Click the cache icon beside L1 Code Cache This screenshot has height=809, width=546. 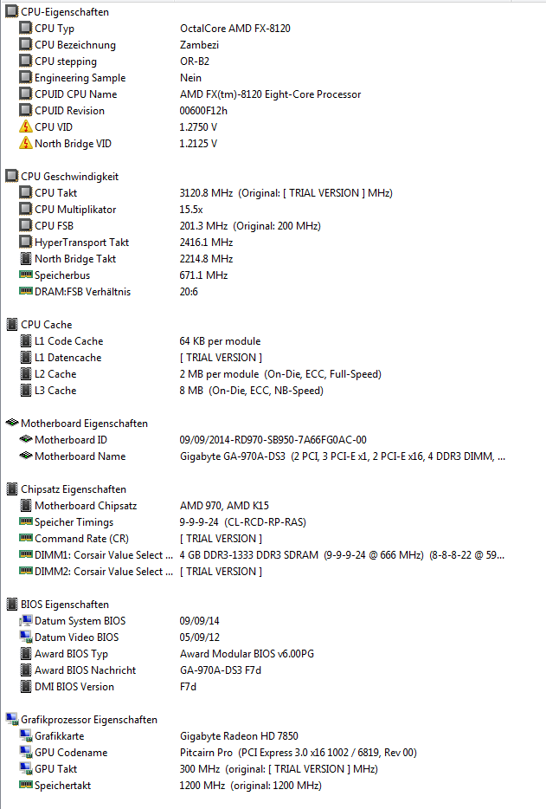(x=26, y=340)
